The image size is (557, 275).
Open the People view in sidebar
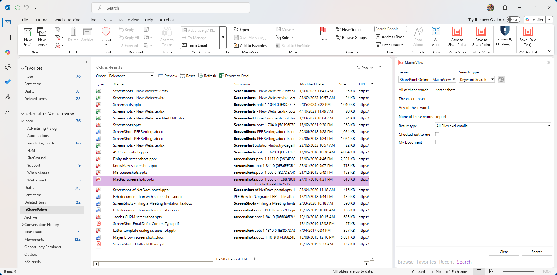pyautogui.click(x=8, y=67)
